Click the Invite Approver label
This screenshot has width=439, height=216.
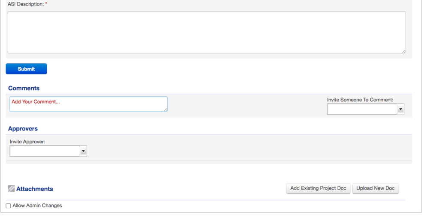point(27,142)
